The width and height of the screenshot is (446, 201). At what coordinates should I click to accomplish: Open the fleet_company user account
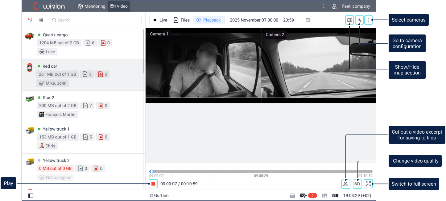352,6
